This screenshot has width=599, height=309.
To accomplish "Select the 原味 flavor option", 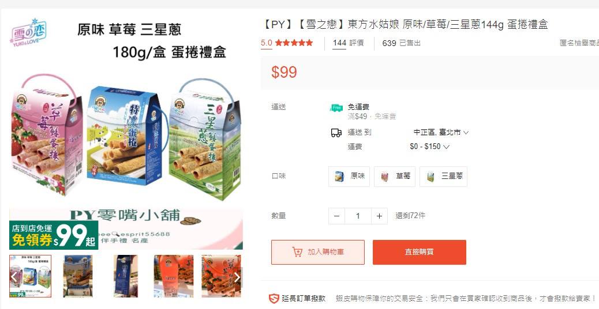I will (349, 177).
